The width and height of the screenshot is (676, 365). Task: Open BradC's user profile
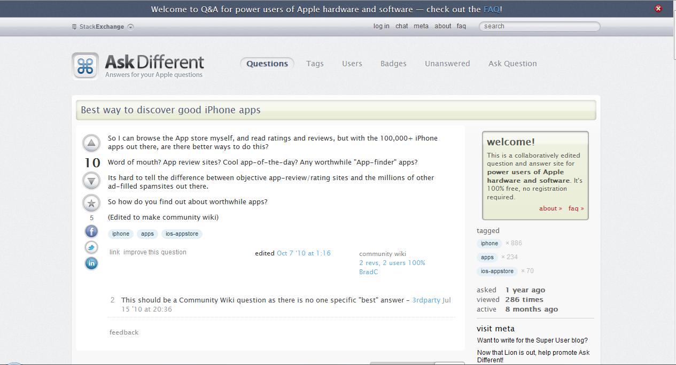[x=368, y=271]
